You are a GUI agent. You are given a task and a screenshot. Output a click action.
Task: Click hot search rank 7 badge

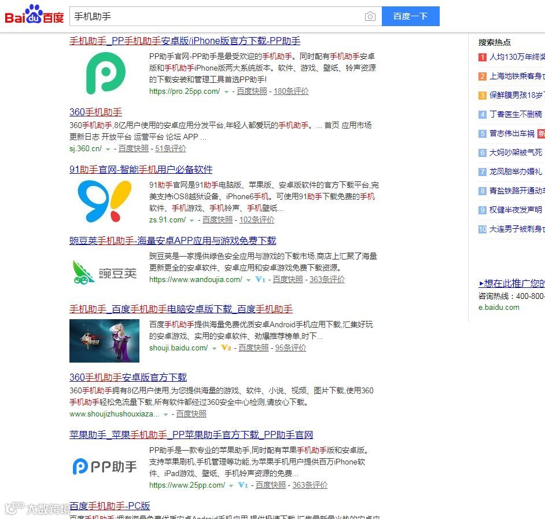[483, 172]
